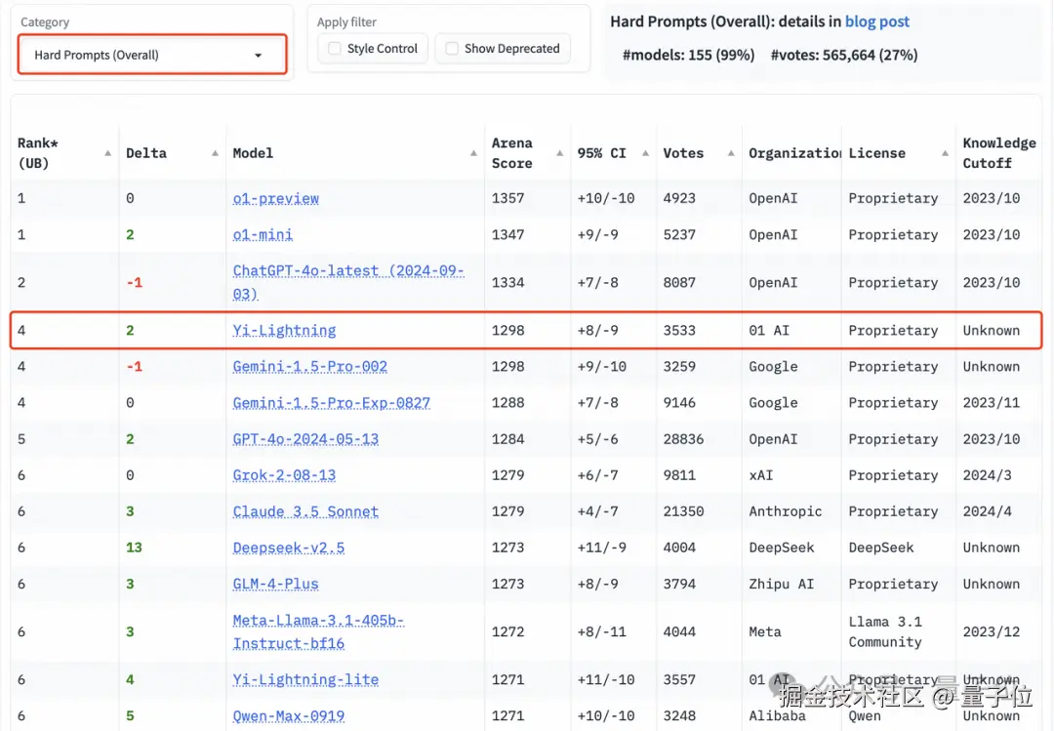Select the xAI organization cell
Viewport: 1054px width, 731px height.
tap(761, 475)
